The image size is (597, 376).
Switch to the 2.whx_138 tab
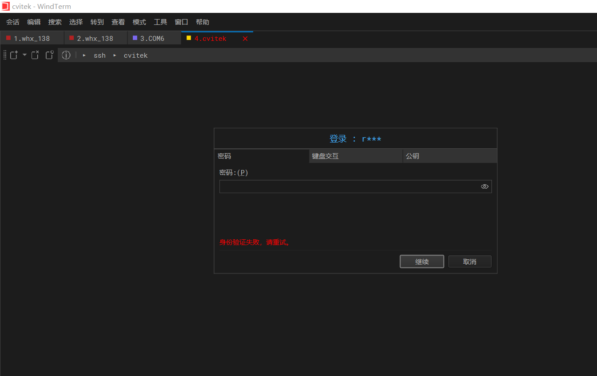point(96,38)
